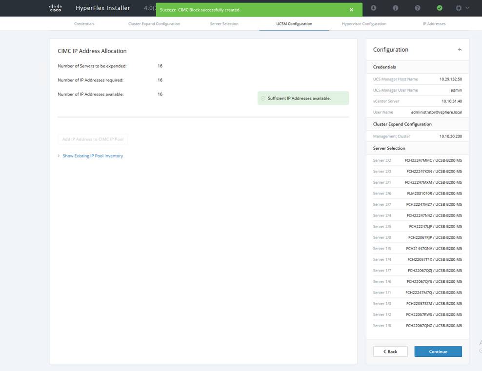Select the Server 1/8 FCH22067QNZ row

[418, 326]
